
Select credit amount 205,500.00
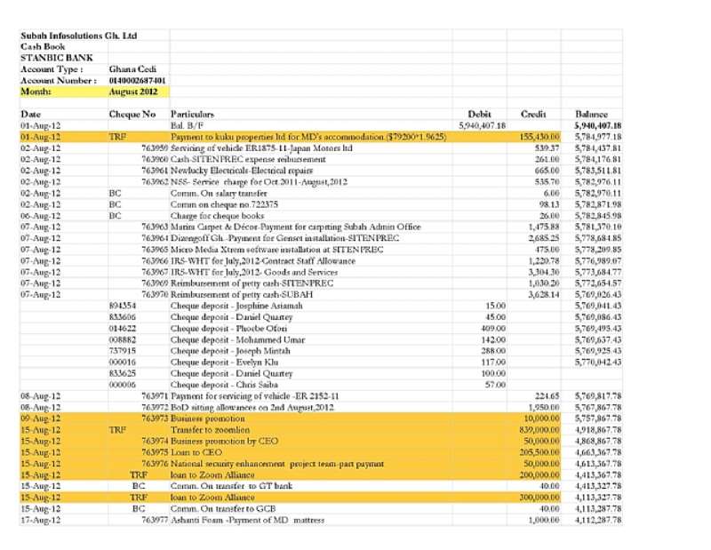pyautogui.click(x=539, y=452)
